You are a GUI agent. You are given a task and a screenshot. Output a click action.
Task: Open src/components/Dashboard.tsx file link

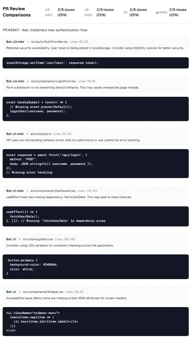coord(53,191)
